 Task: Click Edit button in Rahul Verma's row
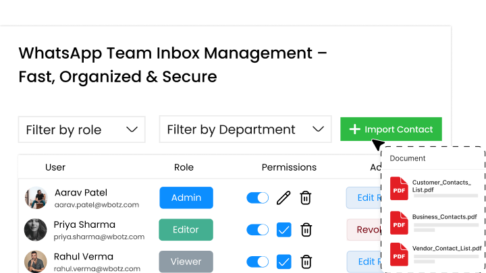tap(364, 262)
